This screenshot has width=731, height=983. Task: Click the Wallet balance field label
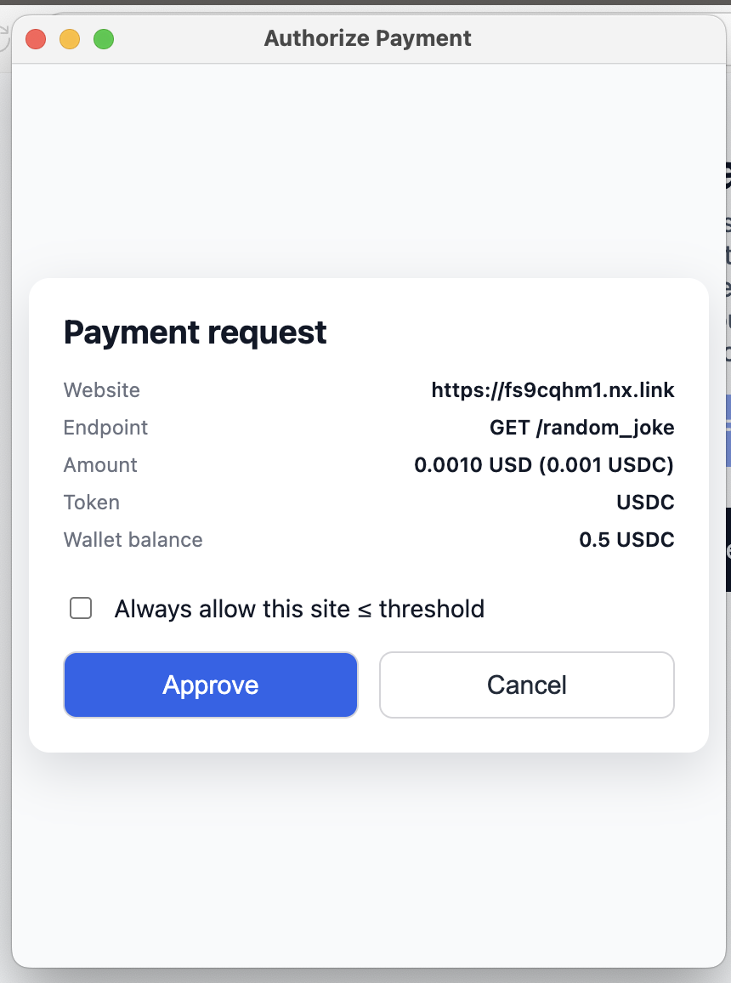[133, 540]
